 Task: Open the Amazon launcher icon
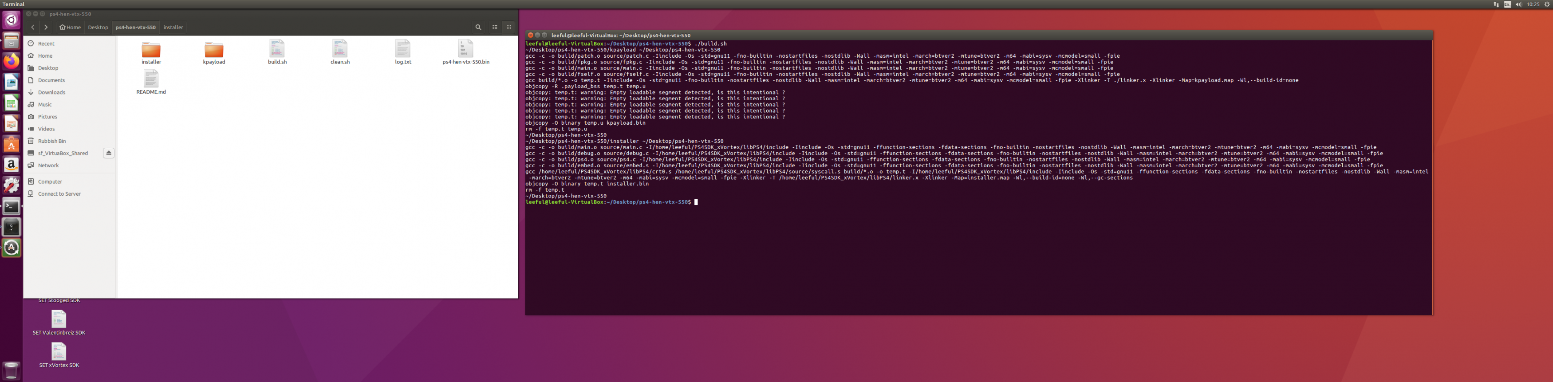point(12,165)
